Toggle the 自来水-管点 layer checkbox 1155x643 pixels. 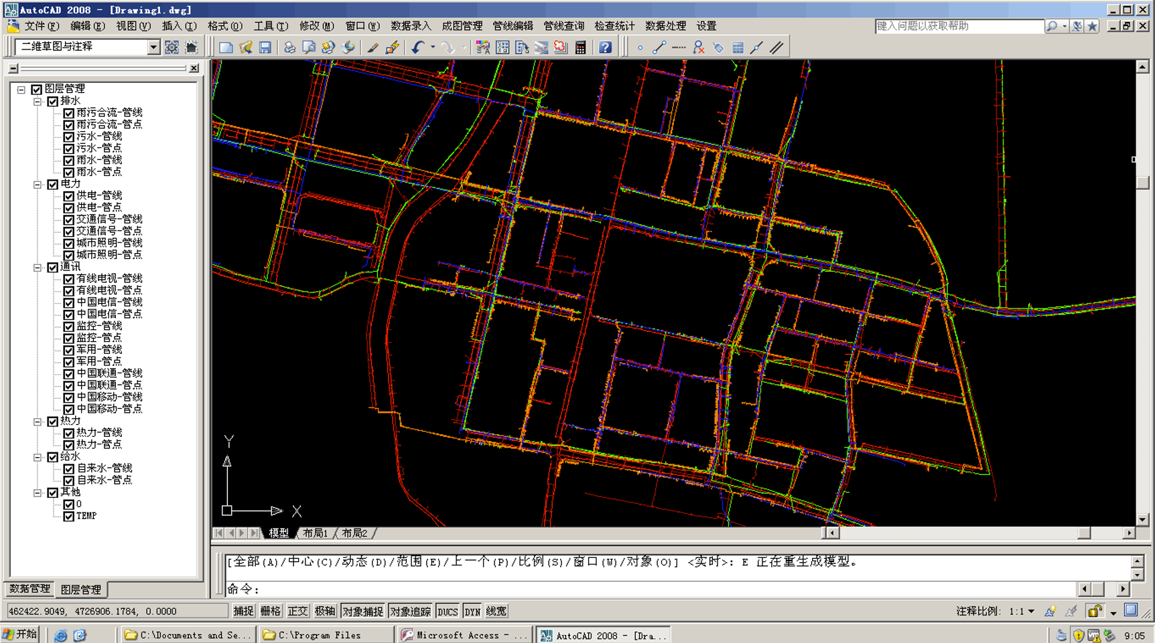click(x=68, y=480)
